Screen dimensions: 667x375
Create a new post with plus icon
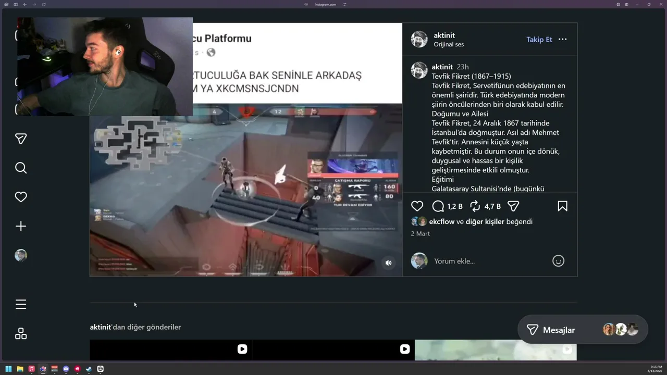point(21,226)
